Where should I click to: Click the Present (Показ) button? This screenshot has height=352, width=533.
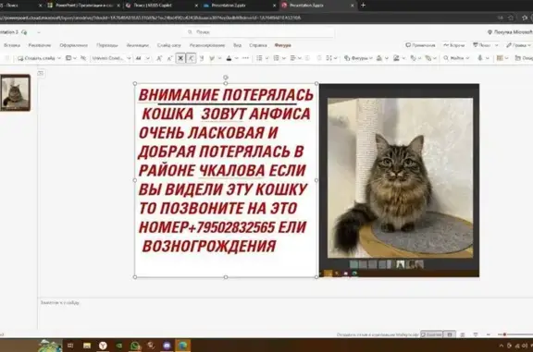tap(482, 45)
